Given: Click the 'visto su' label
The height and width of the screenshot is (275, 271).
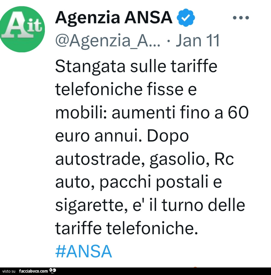Looking at the screenshot, I should pyautogui.click(x=9, y=271).
